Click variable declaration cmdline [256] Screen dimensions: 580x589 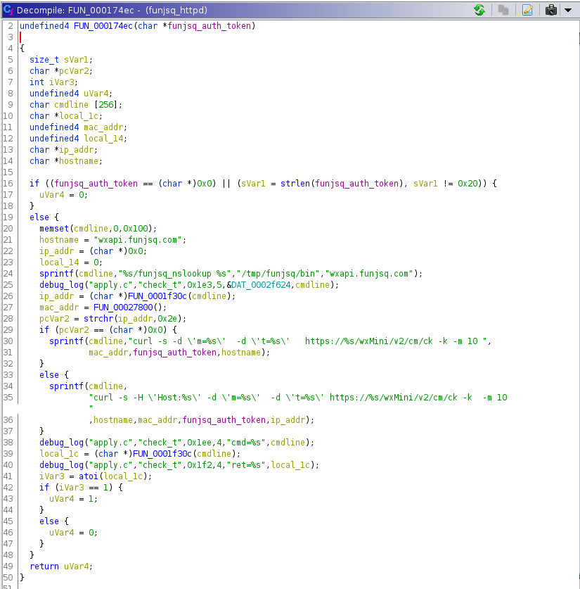click(x=88, y=105)
